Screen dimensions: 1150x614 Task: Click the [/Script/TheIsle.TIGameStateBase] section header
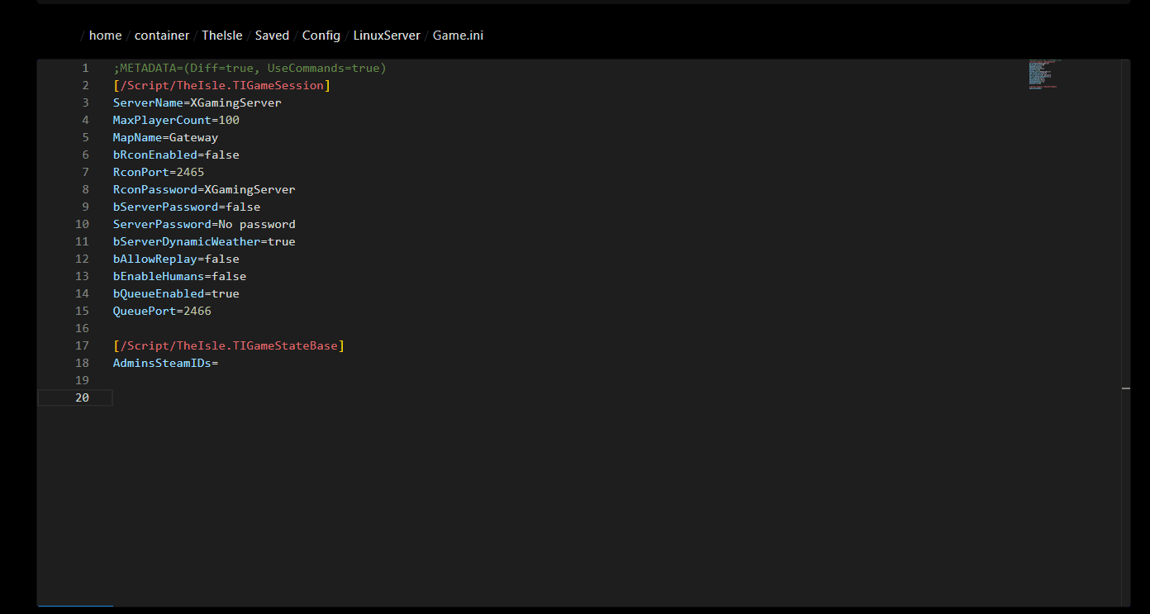pyautogui.click(x=229, y=345)
